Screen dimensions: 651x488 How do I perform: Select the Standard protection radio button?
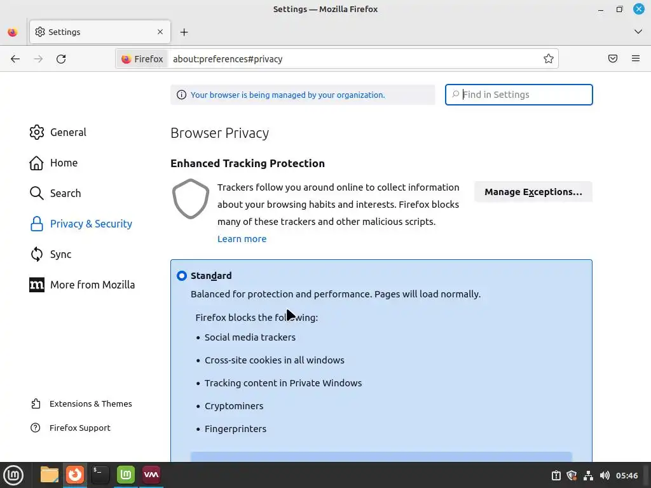182,276
